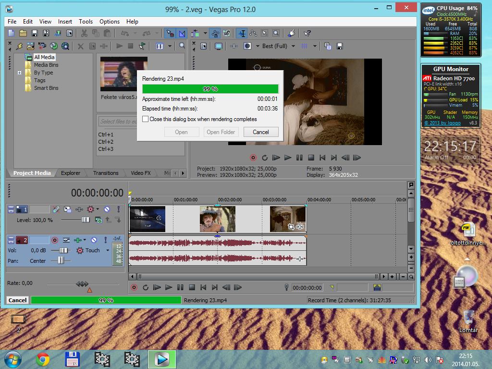This screenshot has width=492, height=369.
Task: Click the Capture Video icon
Action: [42, 46]
